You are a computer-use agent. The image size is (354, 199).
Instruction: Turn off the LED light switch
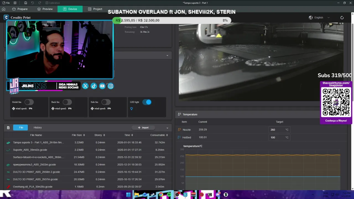tap(147, 102)
